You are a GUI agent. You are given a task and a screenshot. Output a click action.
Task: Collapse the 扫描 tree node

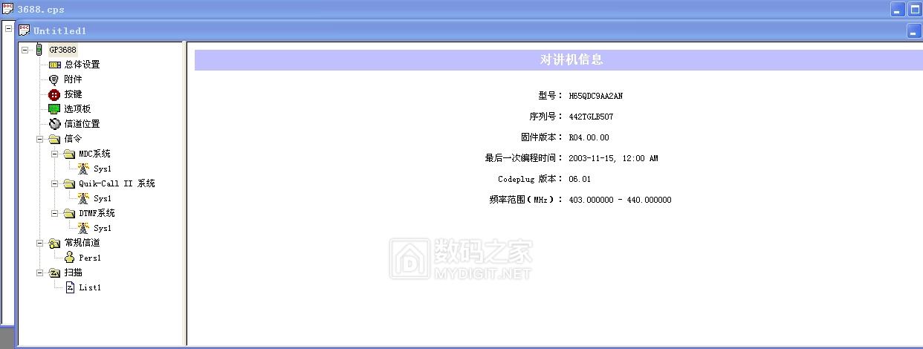(40, 273)
